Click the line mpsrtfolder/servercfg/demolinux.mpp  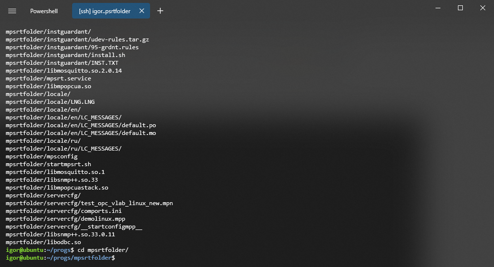65,219
